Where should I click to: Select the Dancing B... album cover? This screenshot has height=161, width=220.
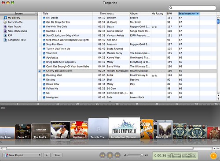tap(165, 130)
